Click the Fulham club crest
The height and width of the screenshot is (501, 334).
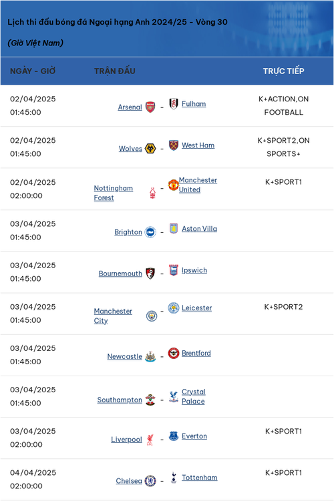click(174, 103)
